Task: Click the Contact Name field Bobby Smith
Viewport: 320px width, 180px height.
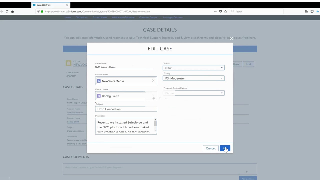Action: coord(126,96)
